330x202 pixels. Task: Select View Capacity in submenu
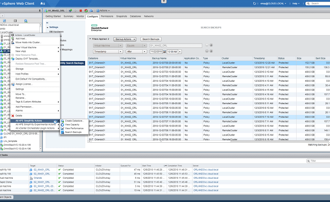tap(72, 125)
